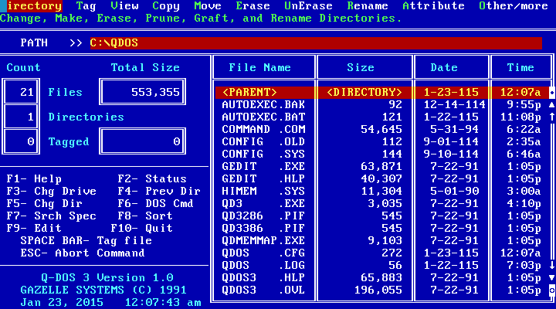The width and height of the screenshot is (556, 309).
Task: Click the PATH field showing C:\QDOS
Action: click(x=316, y=43)
